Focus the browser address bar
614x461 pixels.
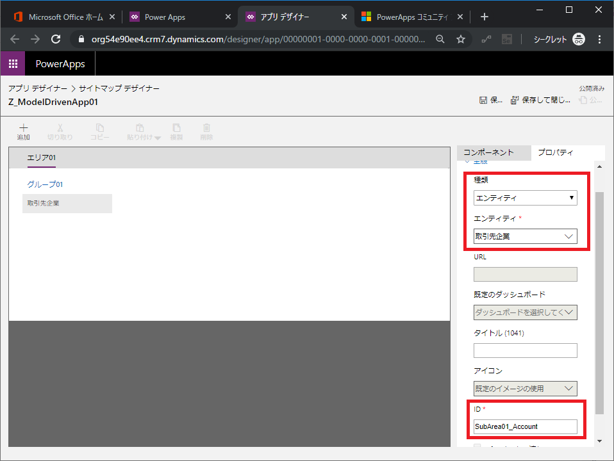coord(258,39)
